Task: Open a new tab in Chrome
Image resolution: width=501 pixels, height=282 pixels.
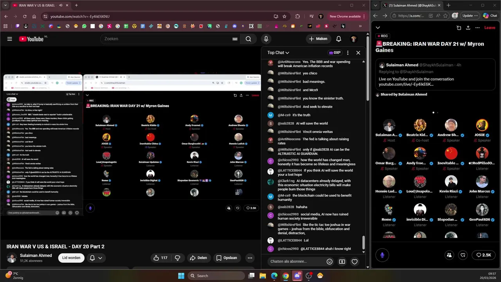Action: [x=76, y=5]
